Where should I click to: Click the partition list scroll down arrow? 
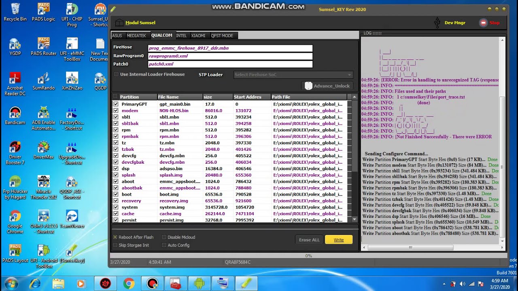(x=355, y=219)
